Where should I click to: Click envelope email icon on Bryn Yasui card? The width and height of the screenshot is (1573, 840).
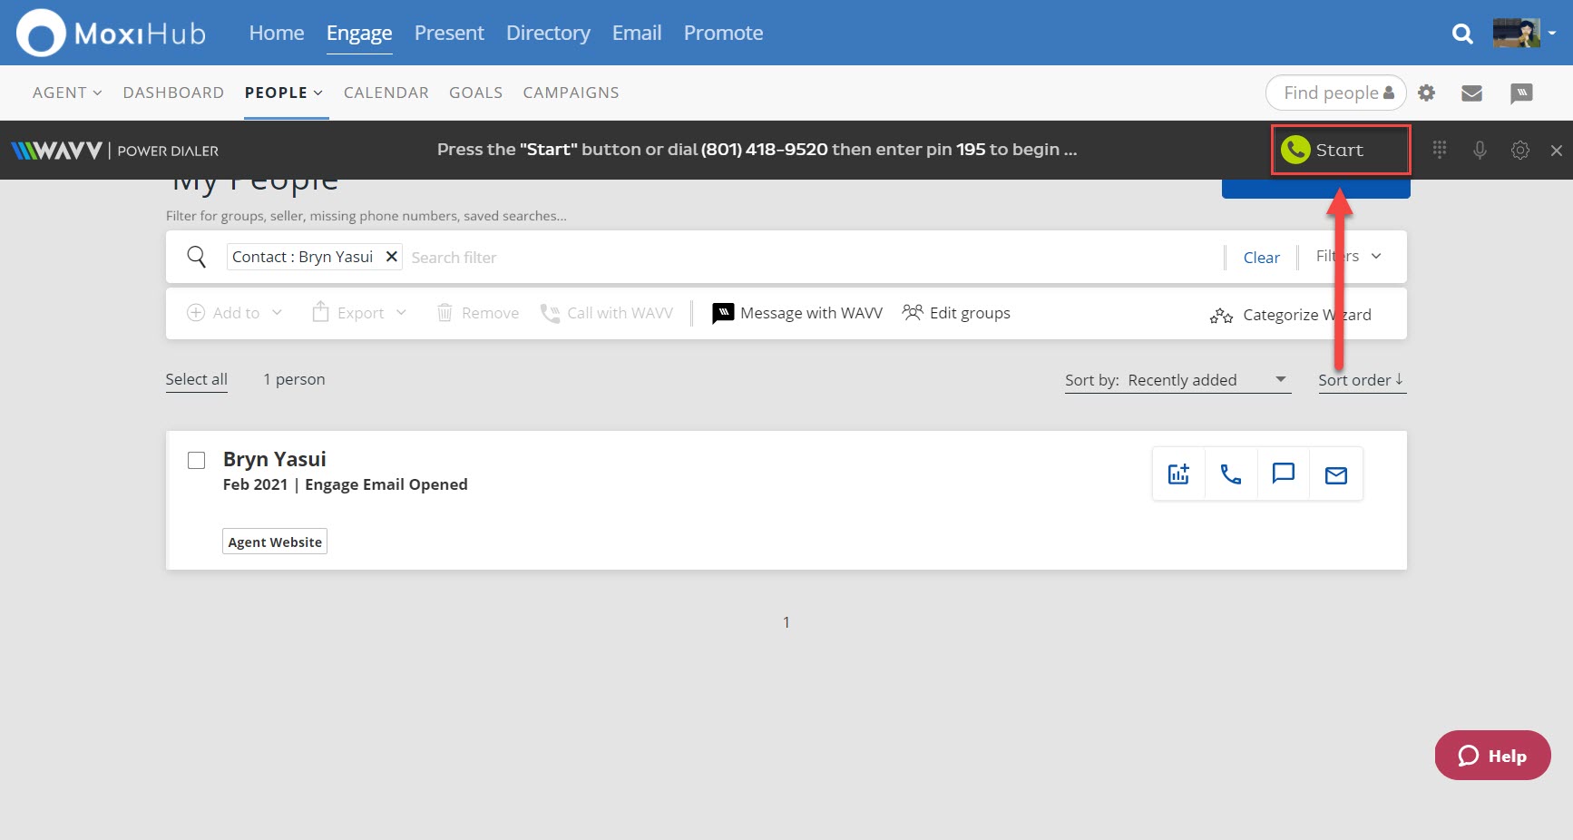tap(1335, 474)
